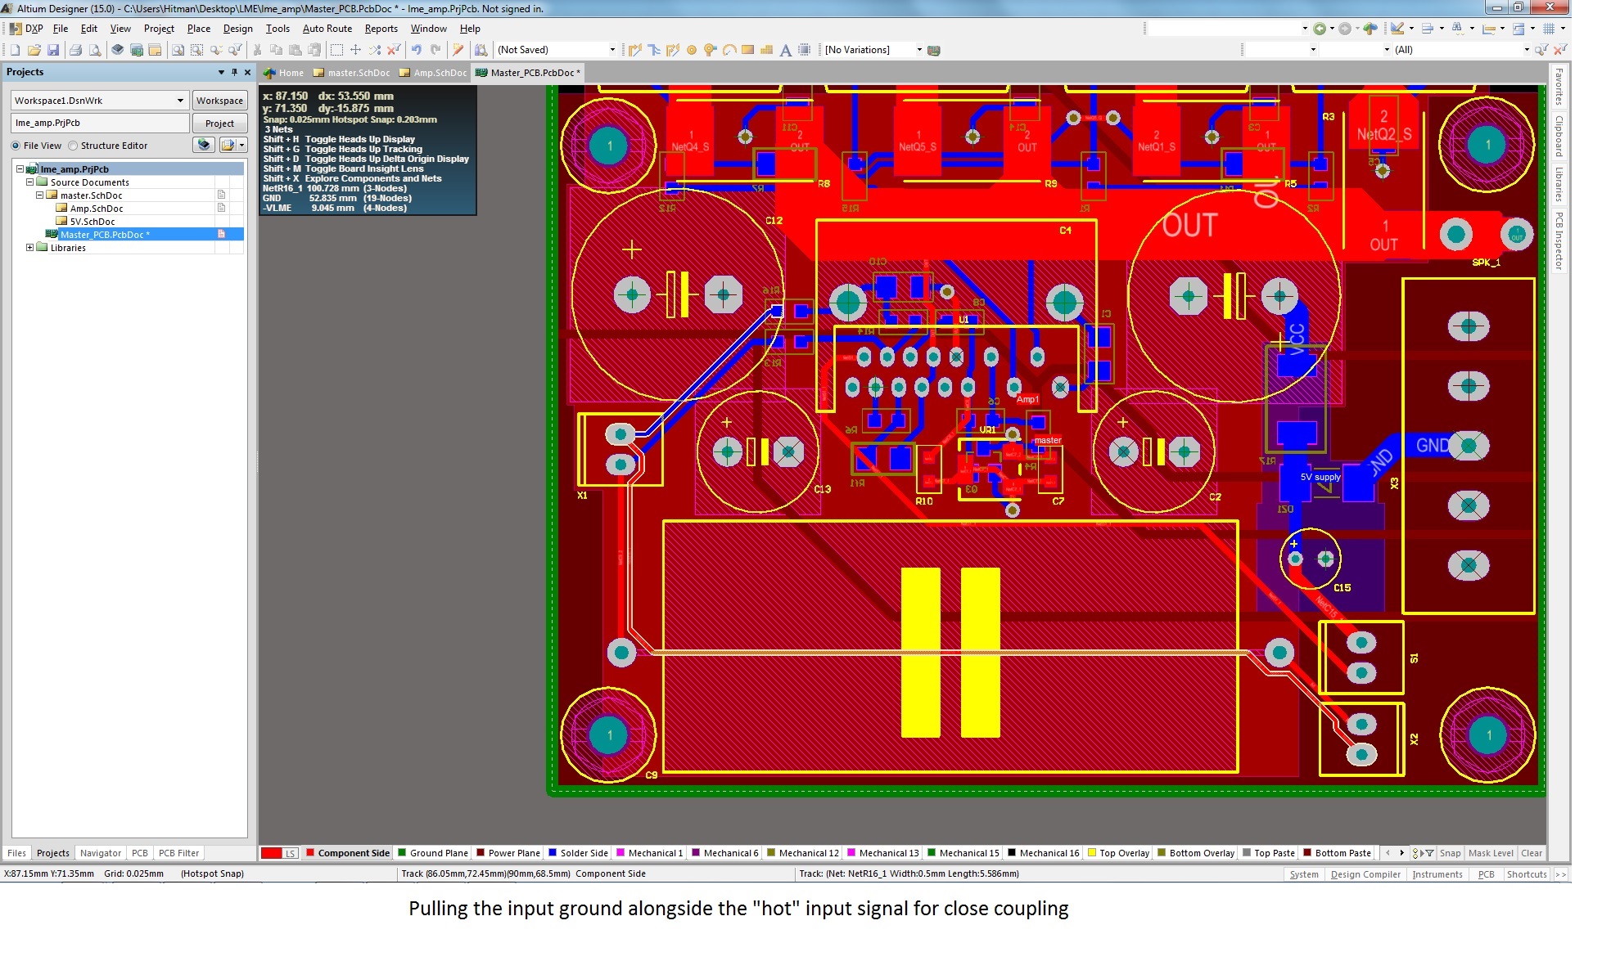Click the Power Plane dark red swatch
This screenshot has width=1611, height=970.
pos(481,853)
